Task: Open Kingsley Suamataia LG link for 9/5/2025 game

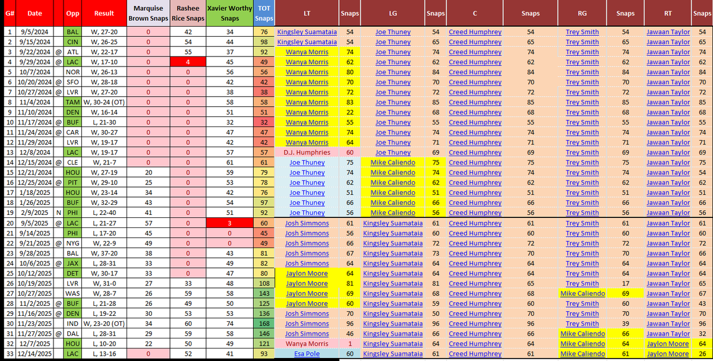Action: pos(393,223)
